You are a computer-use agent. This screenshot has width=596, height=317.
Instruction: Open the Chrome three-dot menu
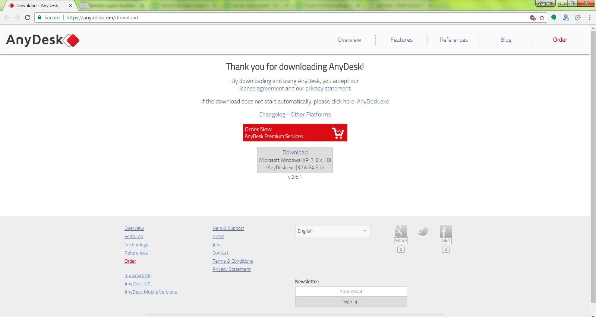[x=590, y=17]
